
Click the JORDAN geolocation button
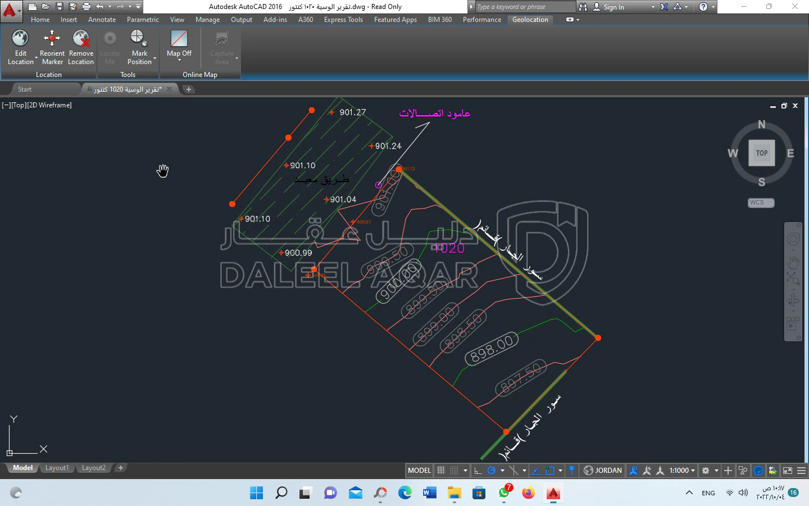[x=603, y=471]
